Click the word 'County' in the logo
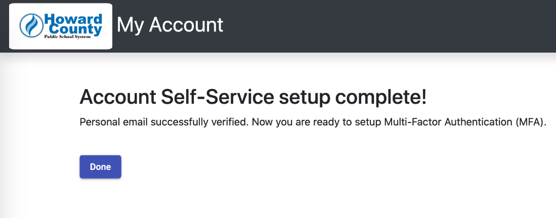This screenshot has height=218, width=556. click(x=75, y=29)
